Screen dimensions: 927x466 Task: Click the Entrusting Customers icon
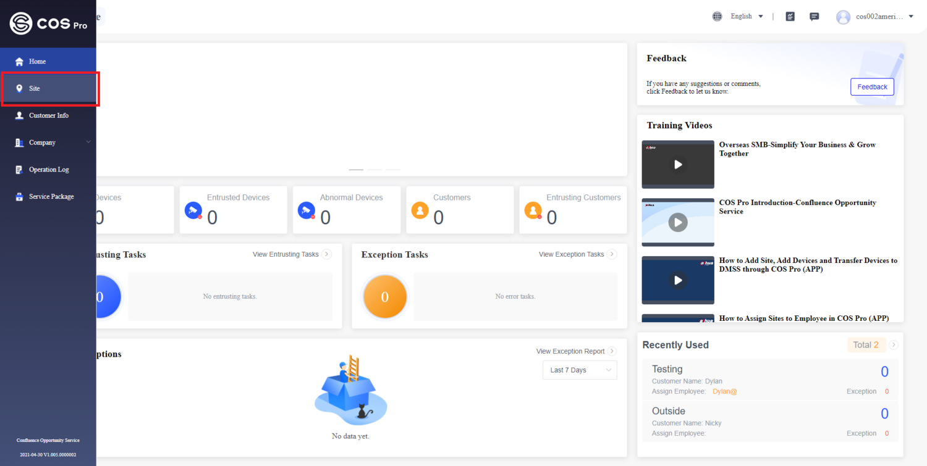pyautogui.click(x=533, y=210)
